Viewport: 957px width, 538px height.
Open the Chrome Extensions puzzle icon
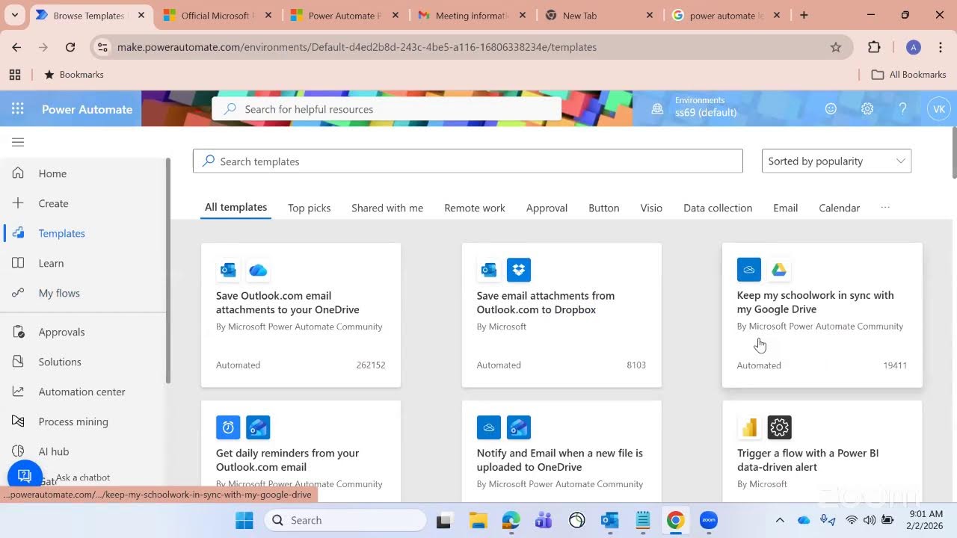point(874,47)
